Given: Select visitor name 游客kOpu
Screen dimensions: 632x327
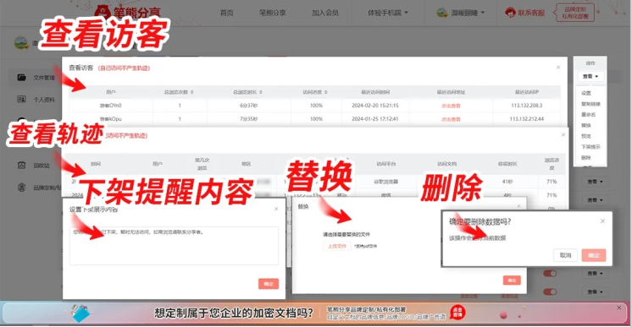Looking at the screenshot, I should click(110, 119).
